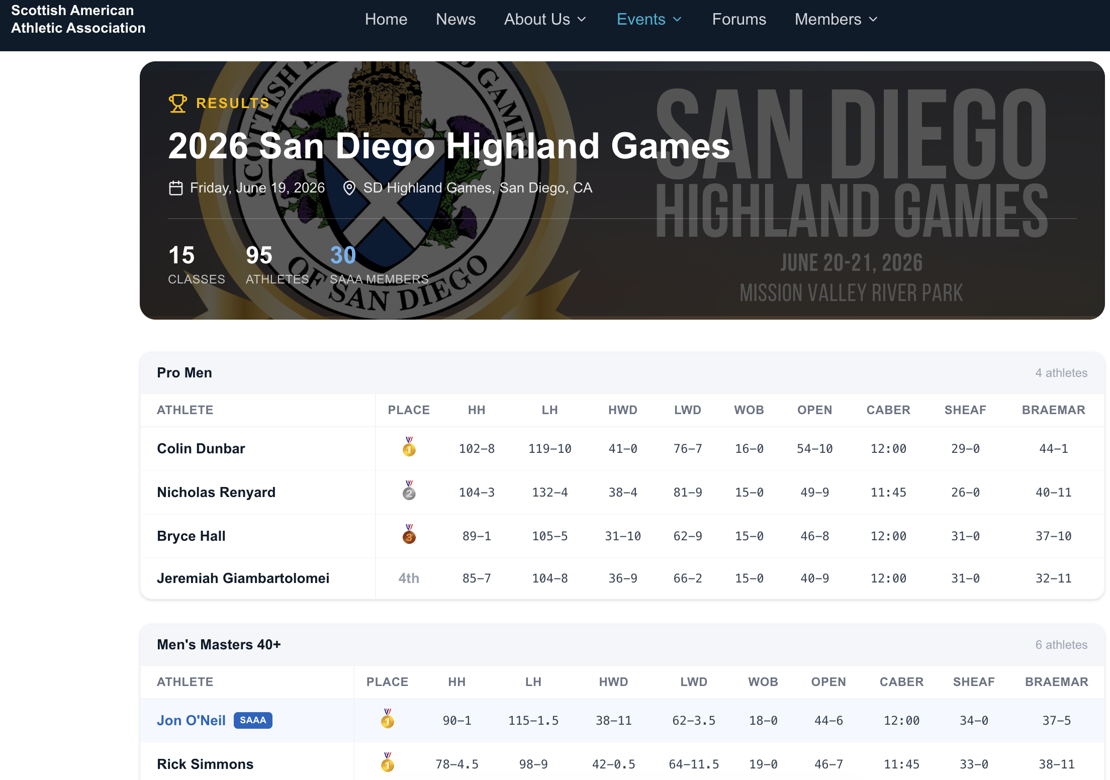Open the Forums page
The width and height of the screenshot is (1110, 780).
pos(739,19)
